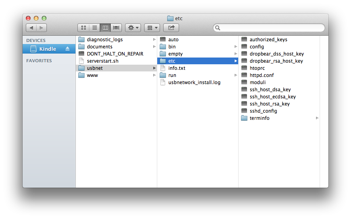Click the magnifying glass search icon
The height and width of the screenshot is (219, 351).
218,28
